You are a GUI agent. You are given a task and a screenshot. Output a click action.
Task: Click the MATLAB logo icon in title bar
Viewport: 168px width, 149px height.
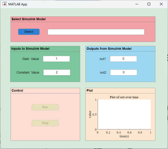coord(5,4)
